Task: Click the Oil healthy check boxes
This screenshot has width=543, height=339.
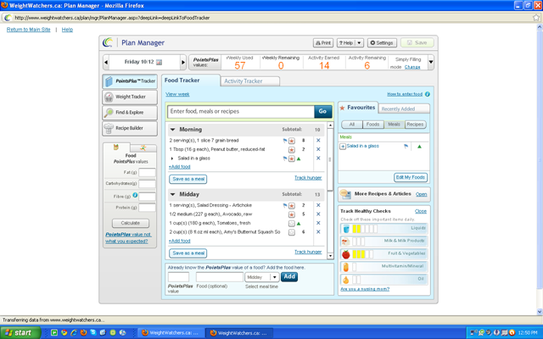Action: pyautogui.click(x=356, y=280)
